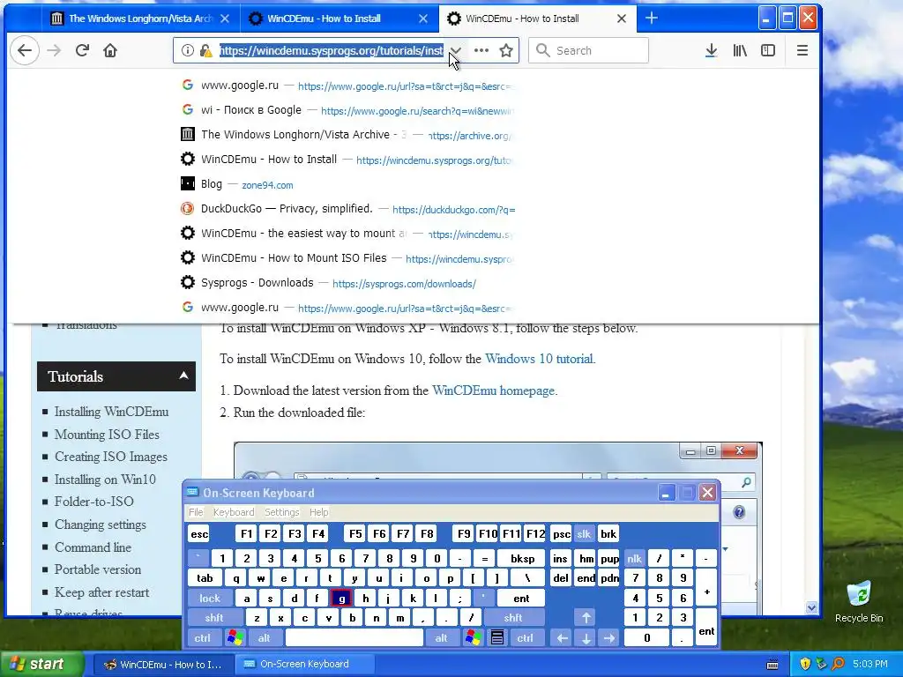Open a new tab with plus button

point(652,19)
